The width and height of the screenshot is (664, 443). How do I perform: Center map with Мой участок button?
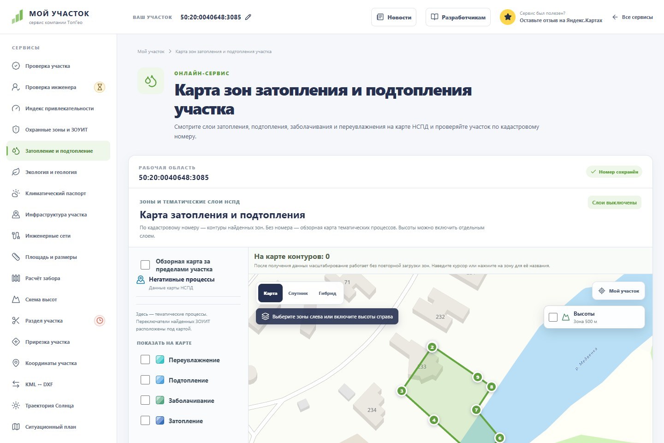(x=618, y=291)
